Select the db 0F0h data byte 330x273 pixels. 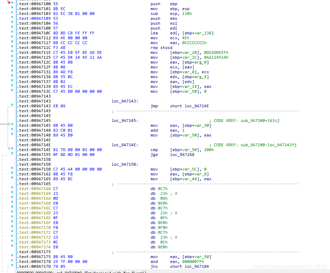click(x=159, y=228)
